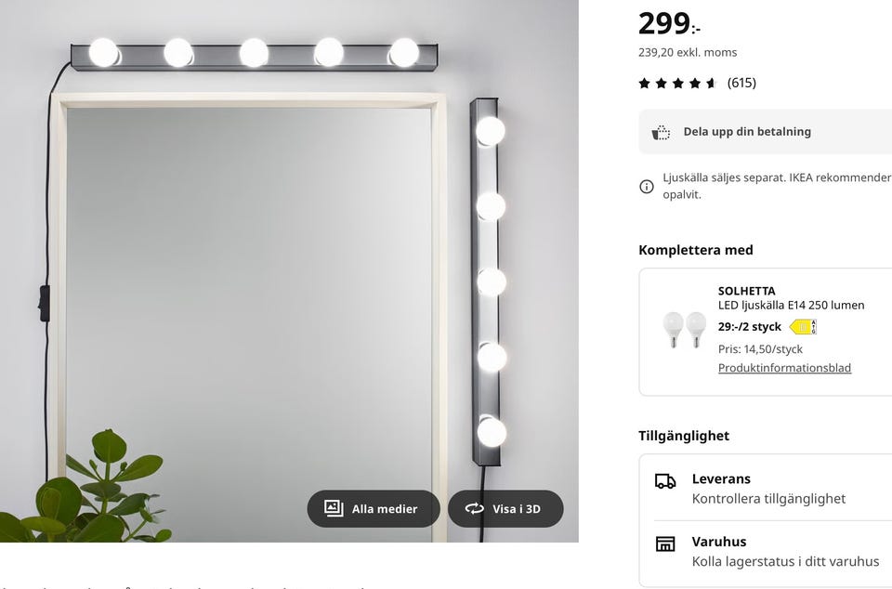Screen dimensions: 892x589
Task: Open the Produktinformationsblad link
Action: [x=784, y=368]
